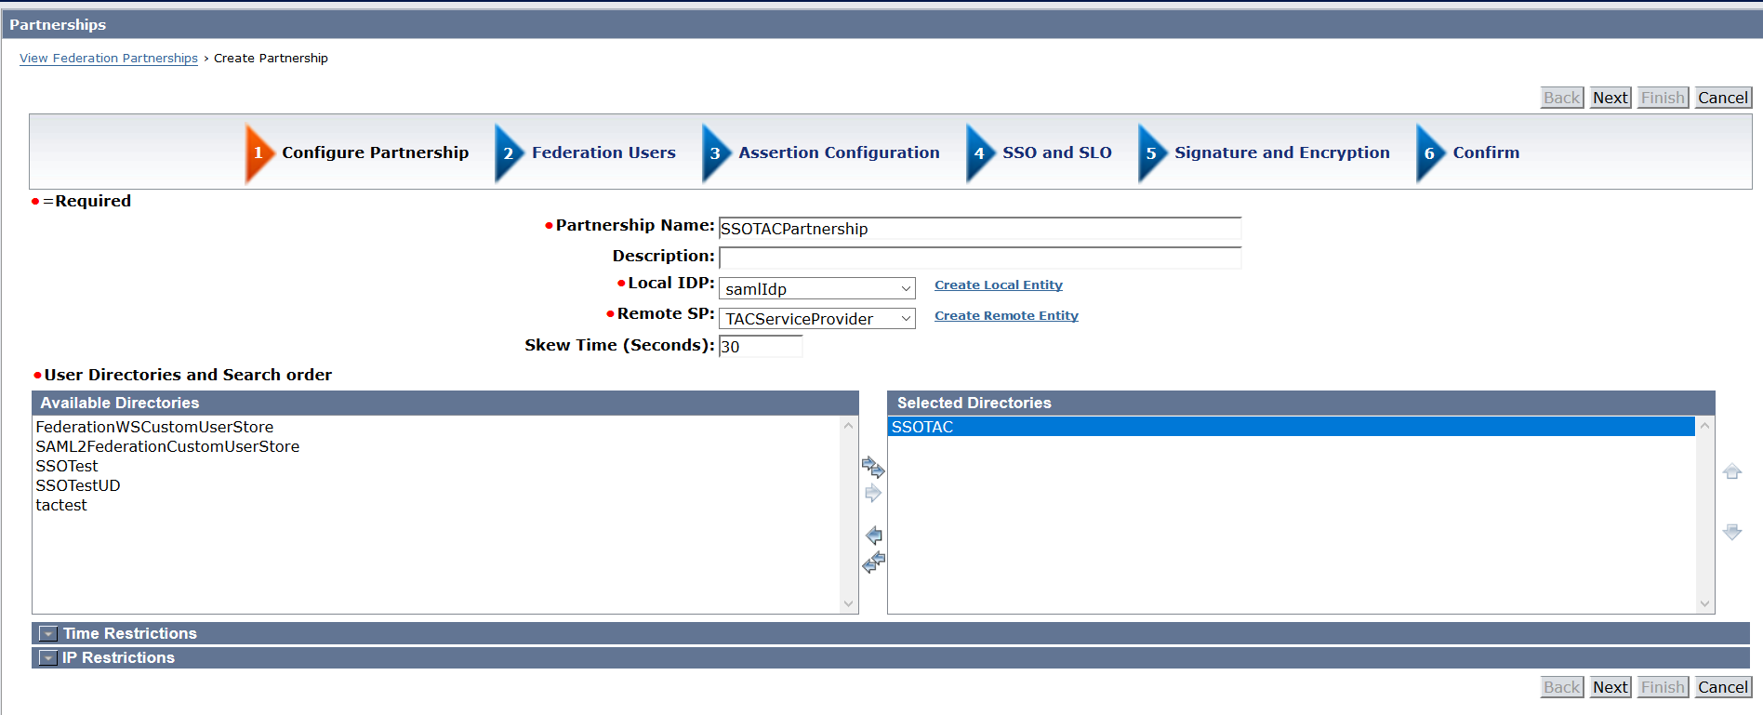Move selected directory up with up arrow
1763x715 pixels.
1731,472
